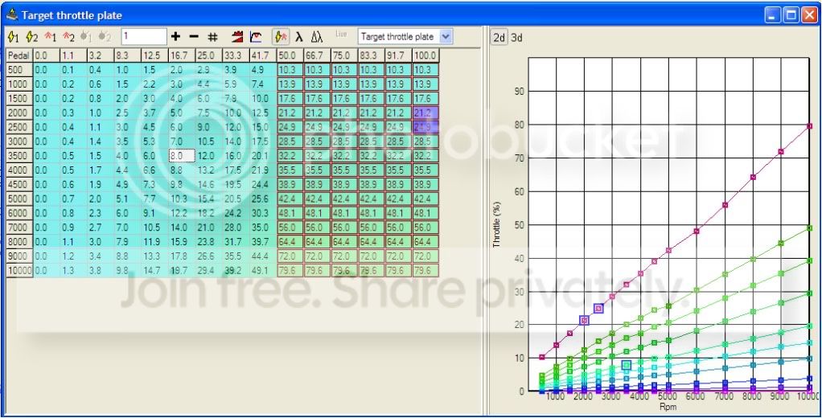Switch to the 3d graph tab
822x418 pixels.
coord(516,37)
